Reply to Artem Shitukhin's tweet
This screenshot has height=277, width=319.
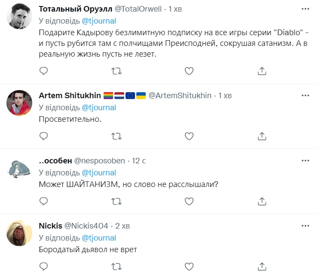pos(43,136)
